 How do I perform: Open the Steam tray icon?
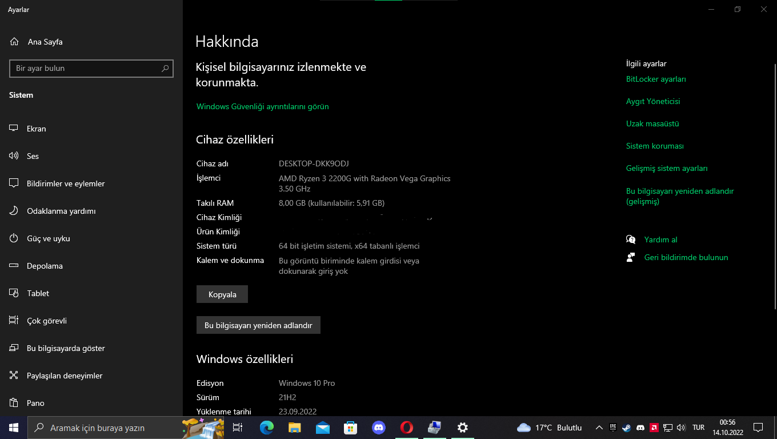coord(627,428)
